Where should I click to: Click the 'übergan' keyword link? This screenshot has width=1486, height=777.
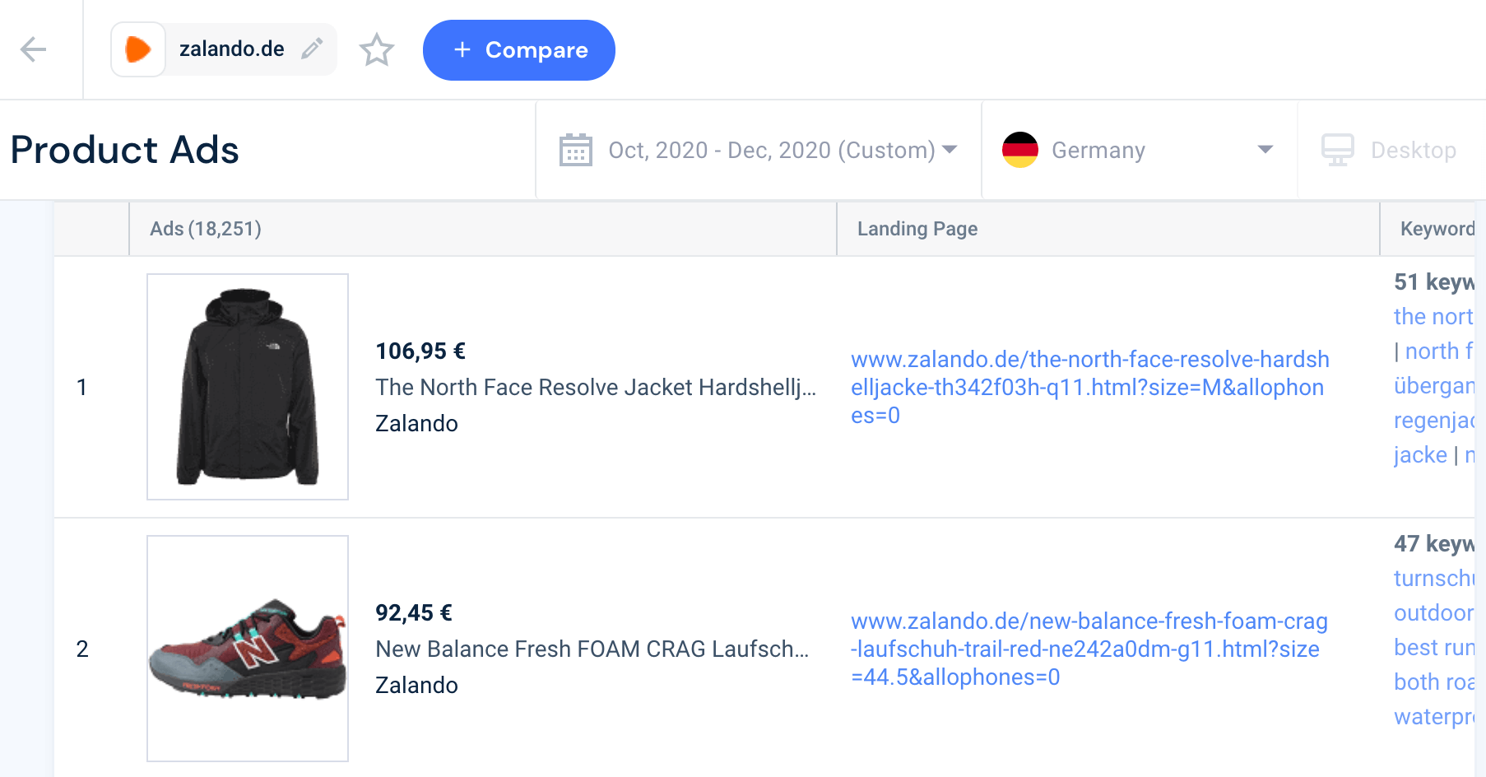coord(1433,385)
